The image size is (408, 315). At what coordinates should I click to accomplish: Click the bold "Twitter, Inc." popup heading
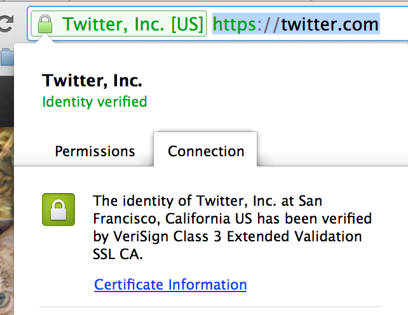pos(92,81)
